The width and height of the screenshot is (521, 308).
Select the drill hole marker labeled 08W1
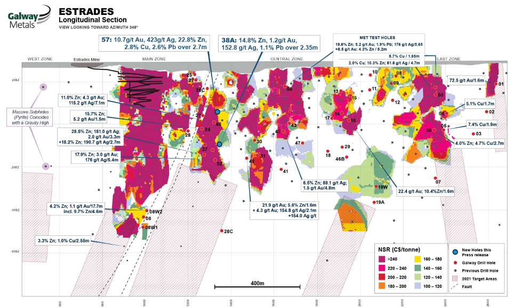tap(142, 227)
